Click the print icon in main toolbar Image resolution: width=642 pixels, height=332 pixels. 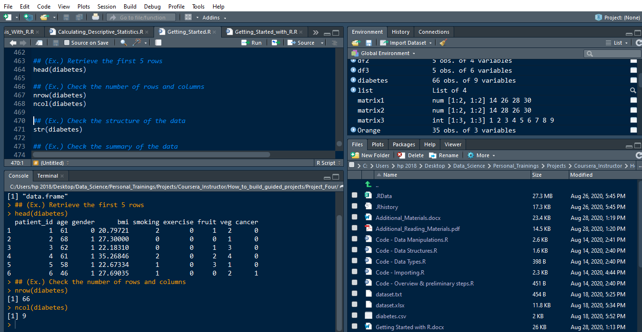pos(95,18)
